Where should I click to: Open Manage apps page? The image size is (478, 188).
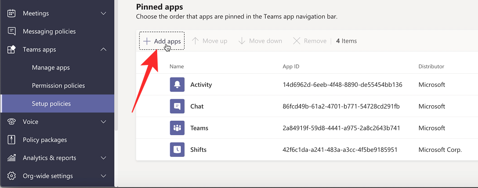click(x=51, y=67)
